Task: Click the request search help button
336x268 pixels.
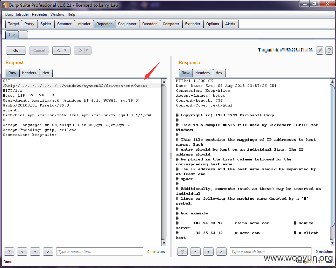Action: click(9, 252)
